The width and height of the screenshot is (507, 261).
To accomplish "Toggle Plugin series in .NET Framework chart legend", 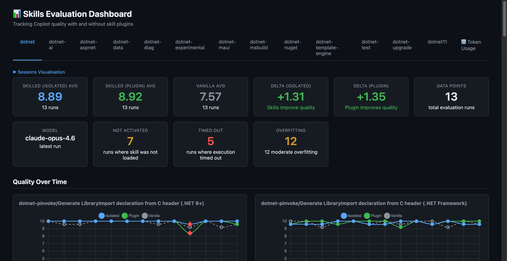I will click(373, 216).
